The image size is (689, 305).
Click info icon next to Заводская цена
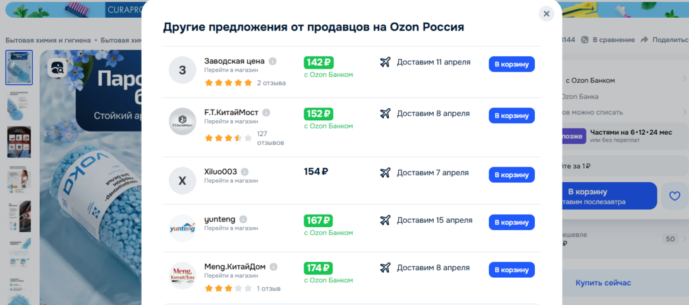coord(272,61)
